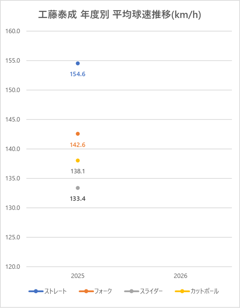Click the orange フォーク data point marker
The image size is (240, 308).
tap(78, 134)
